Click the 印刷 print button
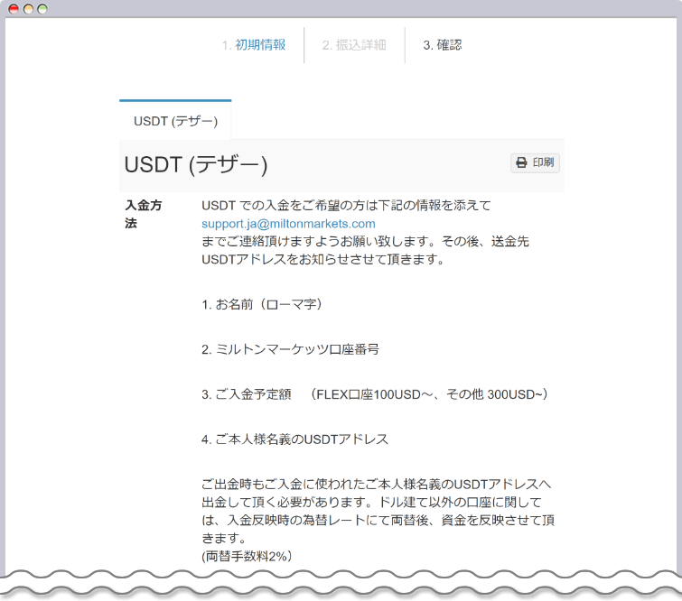 click(x=535, y=162)
